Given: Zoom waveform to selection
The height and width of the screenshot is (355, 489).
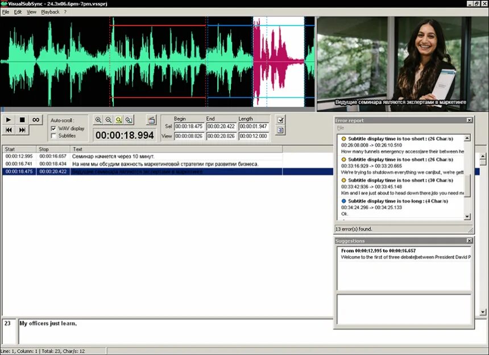Looking at the screenshot, I should click(118, 120).
